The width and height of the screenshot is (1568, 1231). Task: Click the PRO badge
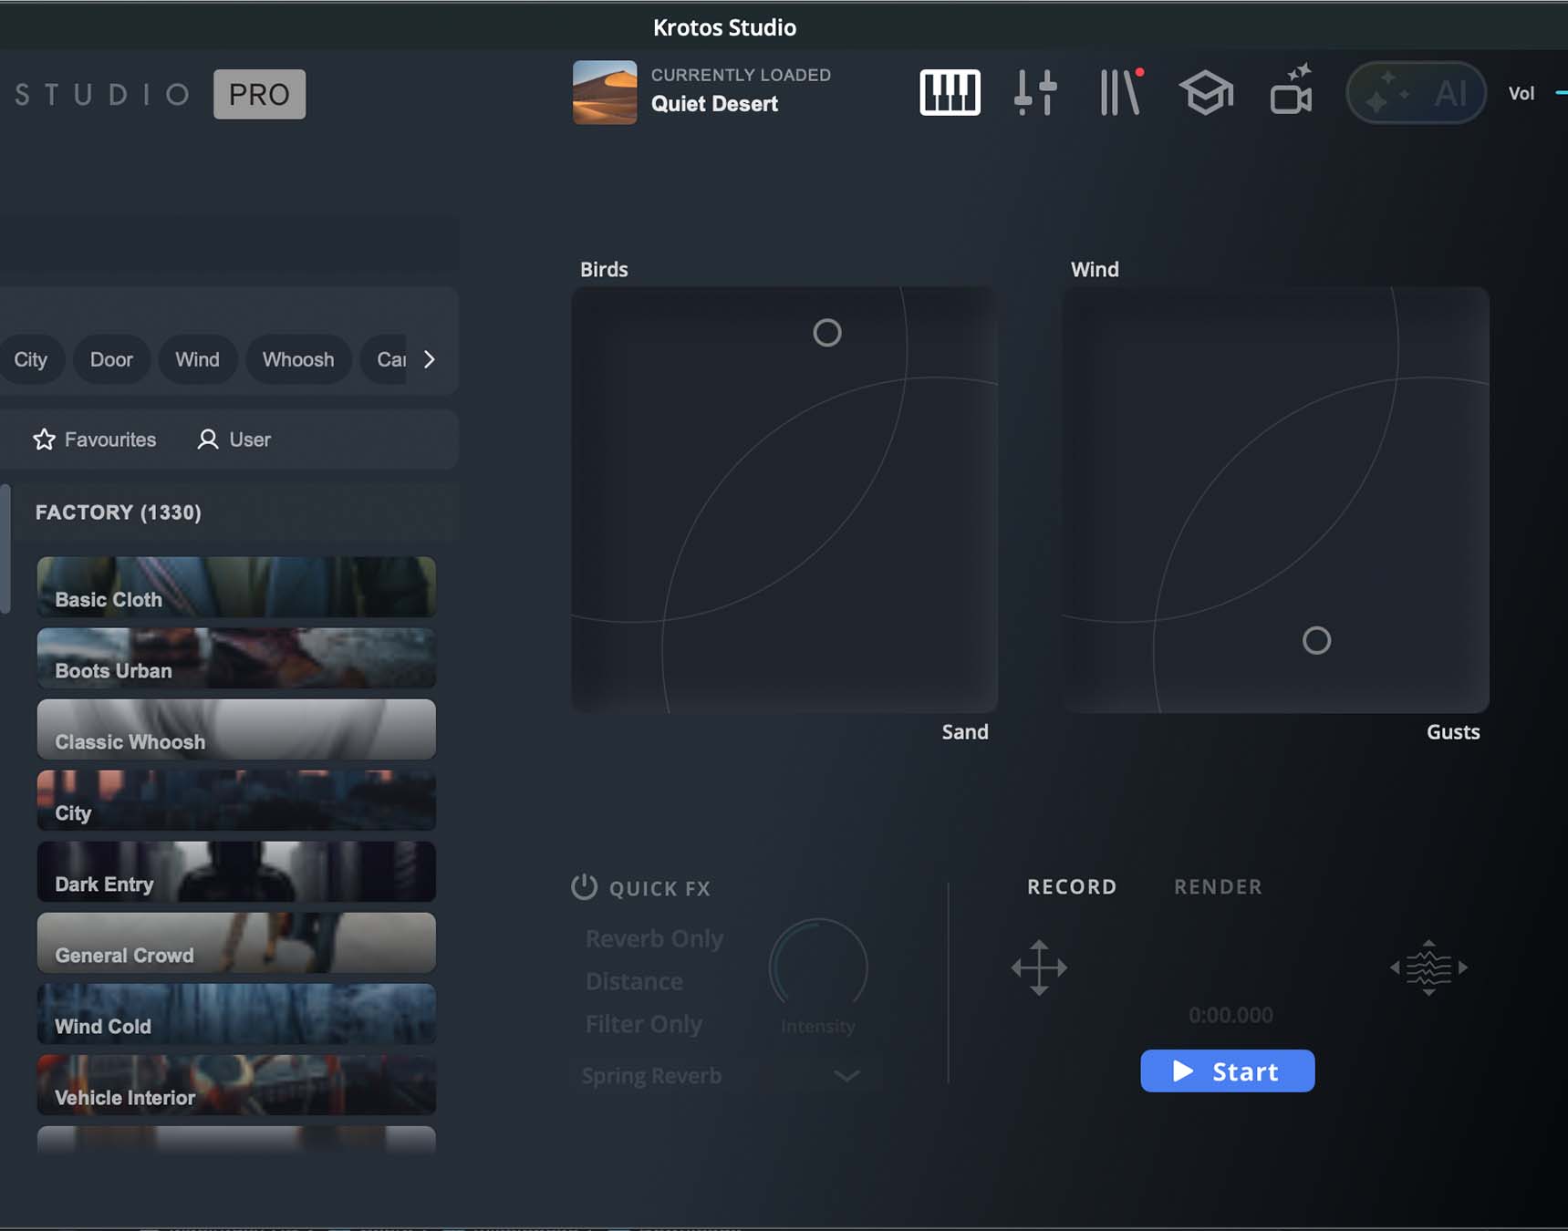(259, 94)
